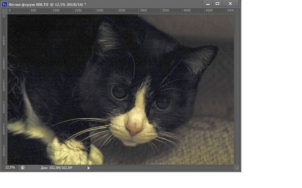Click the zoom percentage field showing 12,5%
The image size is (302, 188).
[10, 167]
